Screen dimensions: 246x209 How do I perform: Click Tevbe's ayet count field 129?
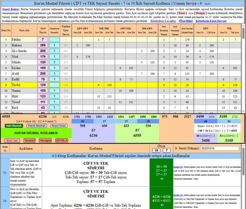tap(43, 85)
